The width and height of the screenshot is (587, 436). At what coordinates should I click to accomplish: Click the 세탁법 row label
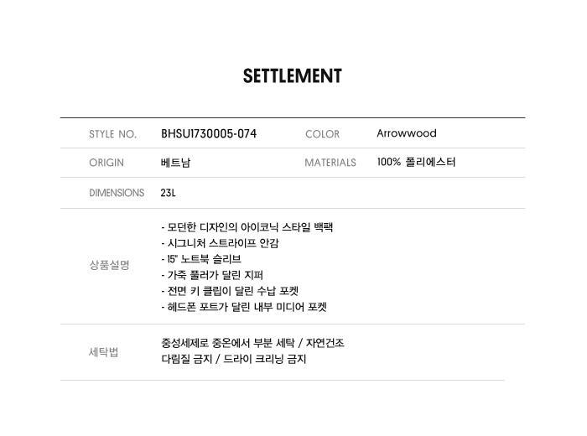(104, 351)
